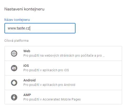Viewport: 127px width, 107px height.
Task: Click the Web globe icon
Action: 14,53
